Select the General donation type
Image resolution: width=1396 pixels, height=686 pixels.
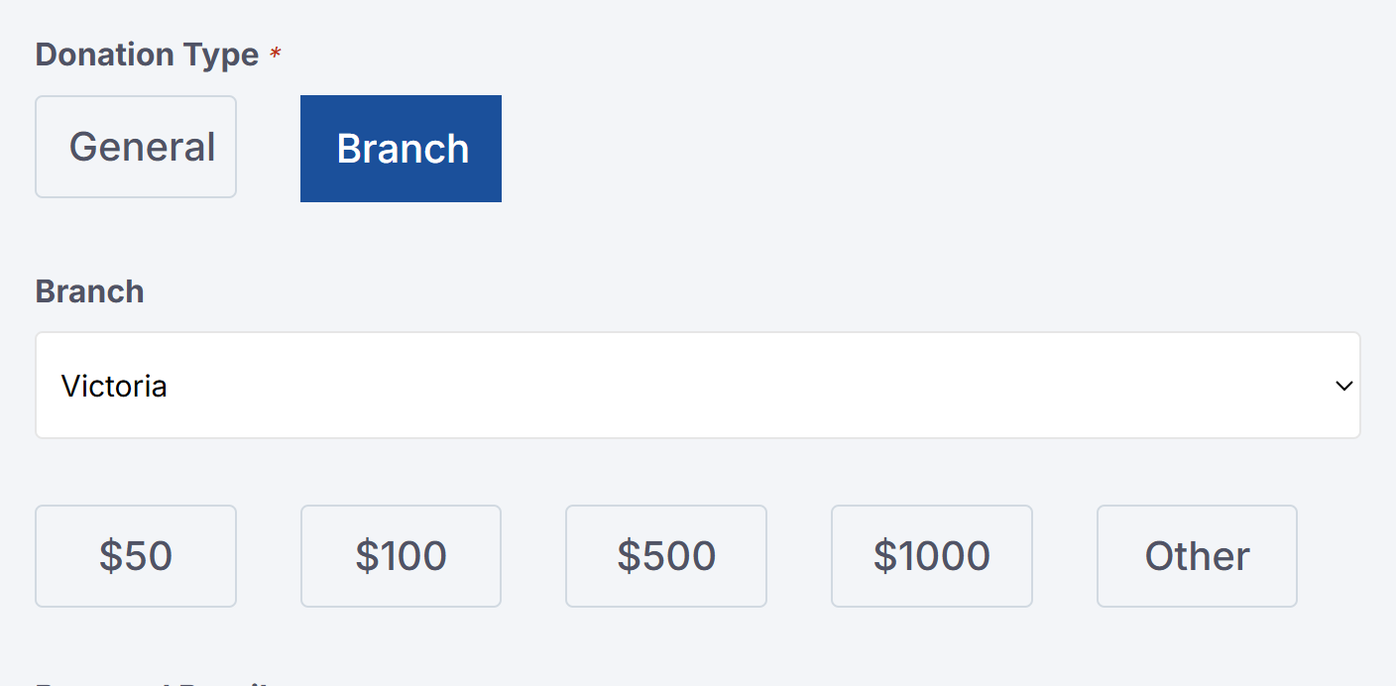tap(136, 147)
